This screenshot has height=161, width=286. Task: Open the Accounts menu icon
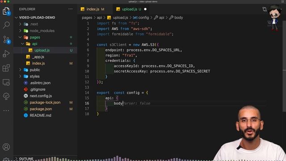tap(6, 147)
